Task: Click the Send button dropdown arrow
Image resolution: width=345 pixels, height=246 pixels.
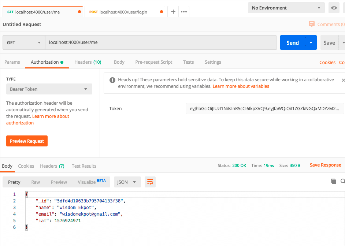Action: pos(311,42)
